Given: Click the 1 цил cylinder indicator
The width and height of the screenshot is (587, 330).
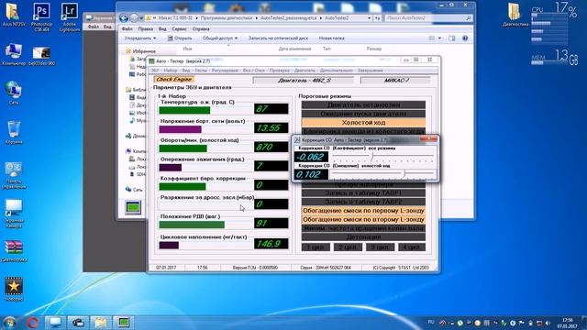Looking at the screenshot, I should pos(316,247).
